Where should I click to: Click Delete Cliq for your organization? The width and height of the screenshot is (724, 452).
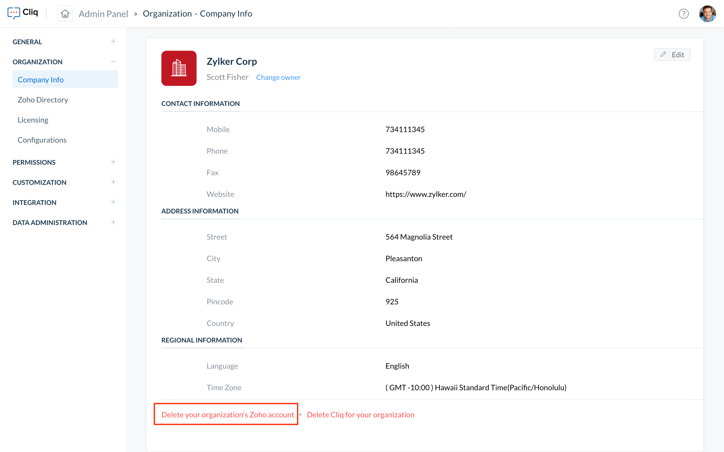point(360,415)
